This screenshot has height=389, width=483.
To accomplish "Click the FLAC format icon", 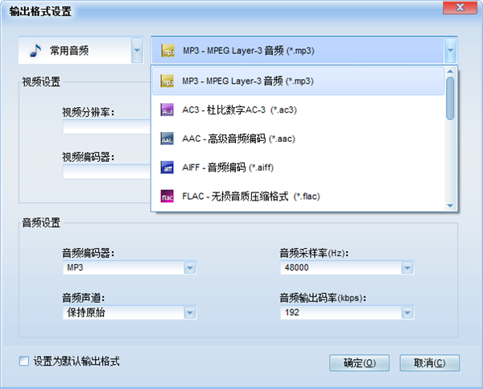I will click(x=167, y=197).
